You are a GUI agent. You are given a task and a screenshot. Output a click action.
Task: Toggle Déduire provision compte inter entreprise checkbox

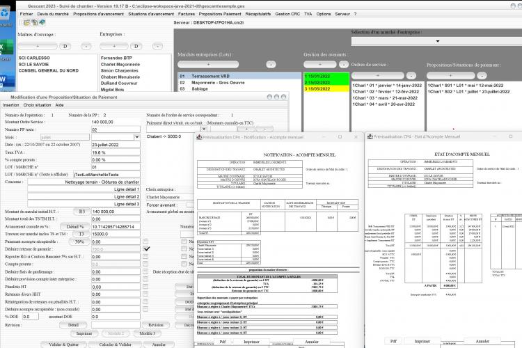tap(146, 279)
